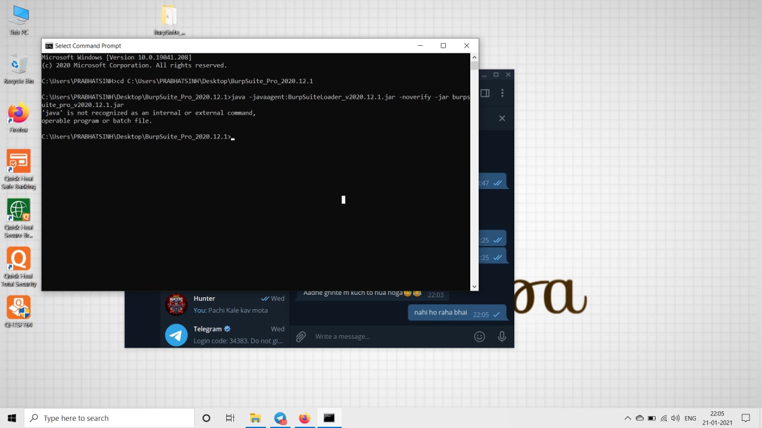Click the Wi-Fi network tray icon

coord(664,418)
